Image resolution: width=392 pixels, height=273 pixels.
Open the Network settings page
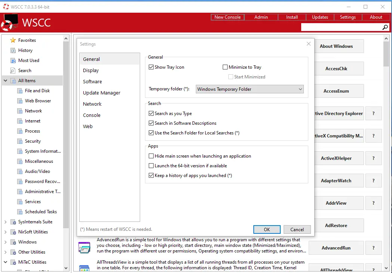coord(109,104)
